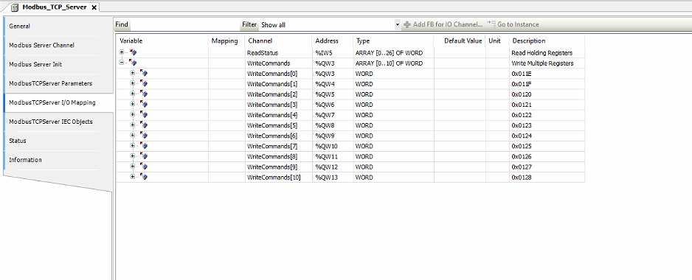Click the WriteCommands[8] variable icon
This screenshot has height=280, width=692.
click(143, 156)
